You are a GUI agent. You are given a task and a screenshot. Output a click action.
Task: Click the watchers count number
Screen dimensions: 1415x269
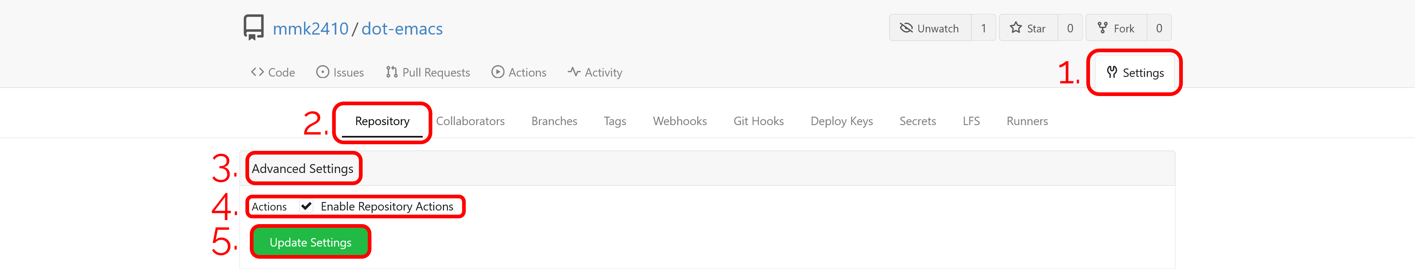983,28
